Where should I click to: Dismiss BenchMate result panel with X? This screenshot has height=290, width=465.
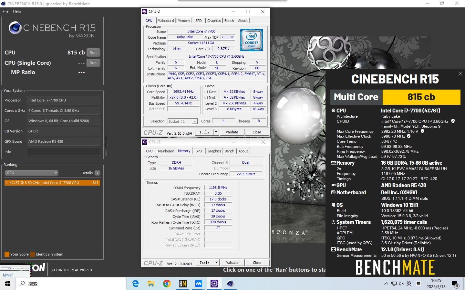[460, 74]
